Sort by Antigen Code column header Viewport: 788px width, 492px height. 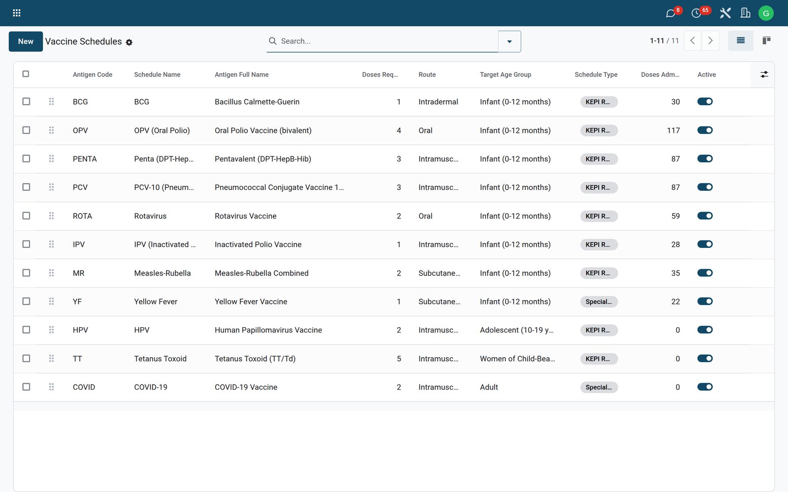(x=93, y=75)
